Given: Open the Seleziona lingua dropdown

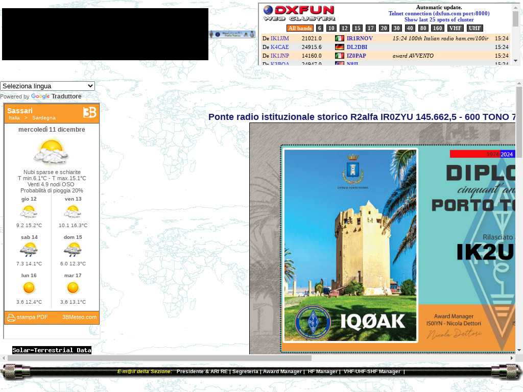Looking at the screenshot, I should point(47,86).
